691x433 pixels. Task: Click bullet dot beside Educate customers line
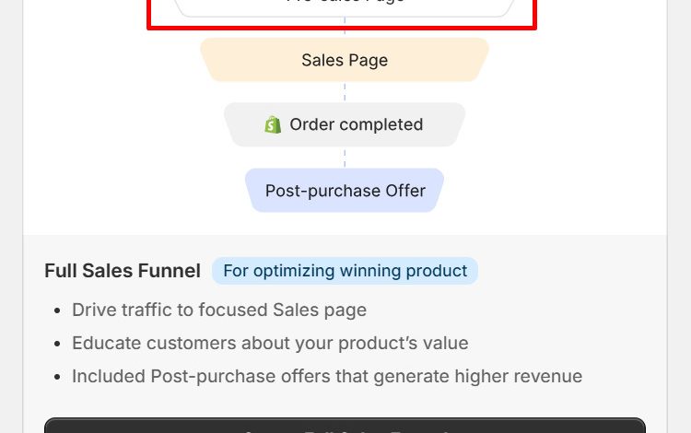[57, 344]
